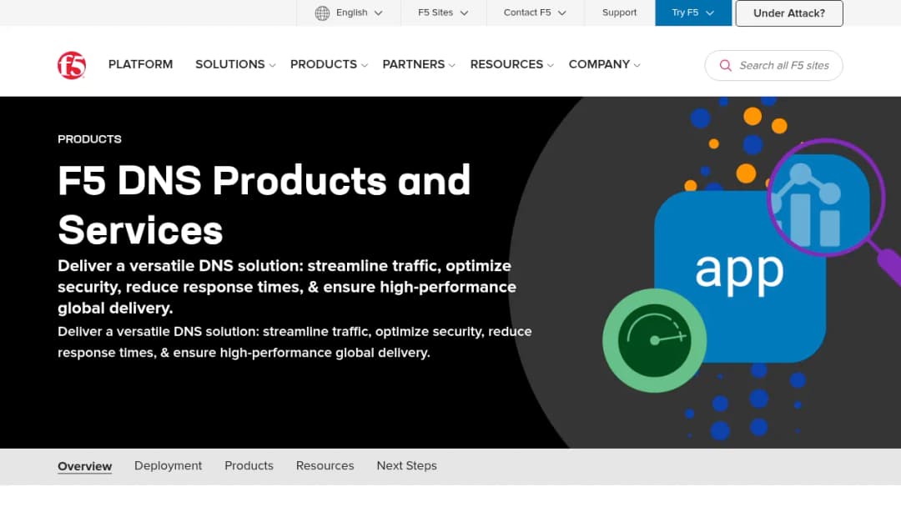Click the PRODUCTS breadcrumb label
This screenshot has height=507, width=901.
(89, 139)
